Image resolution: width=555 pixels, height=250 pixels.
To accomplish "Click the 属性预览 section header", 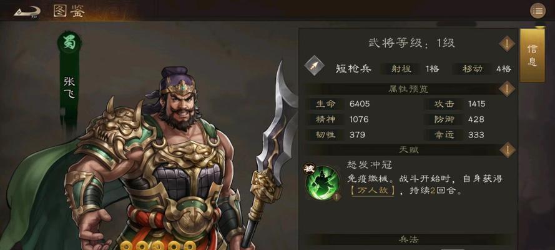I will click(x=409, y=89).
